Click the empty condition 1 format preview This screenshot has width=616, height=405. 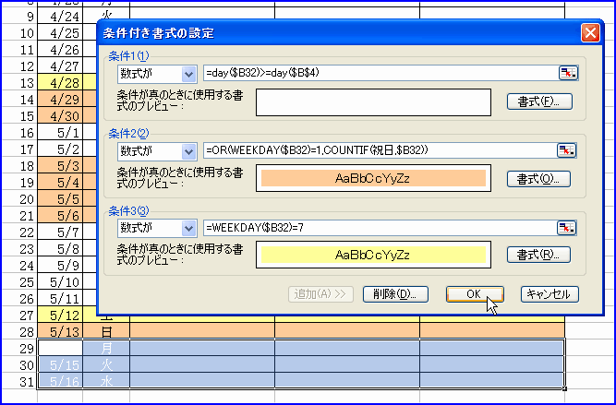point(373,102)
